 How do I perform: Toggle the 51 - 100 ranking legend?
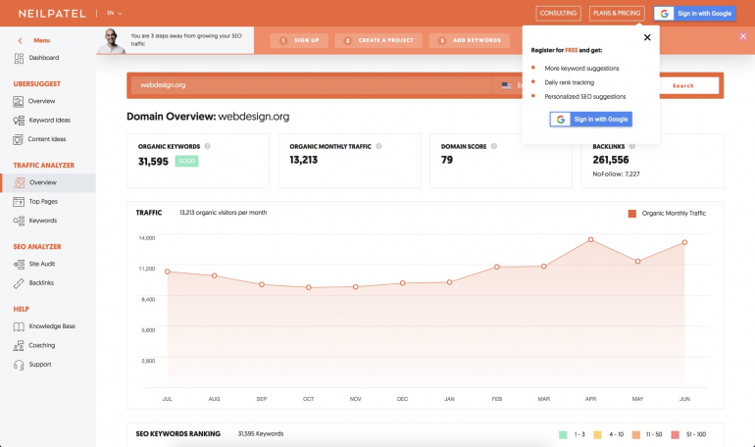click(687, 433)
